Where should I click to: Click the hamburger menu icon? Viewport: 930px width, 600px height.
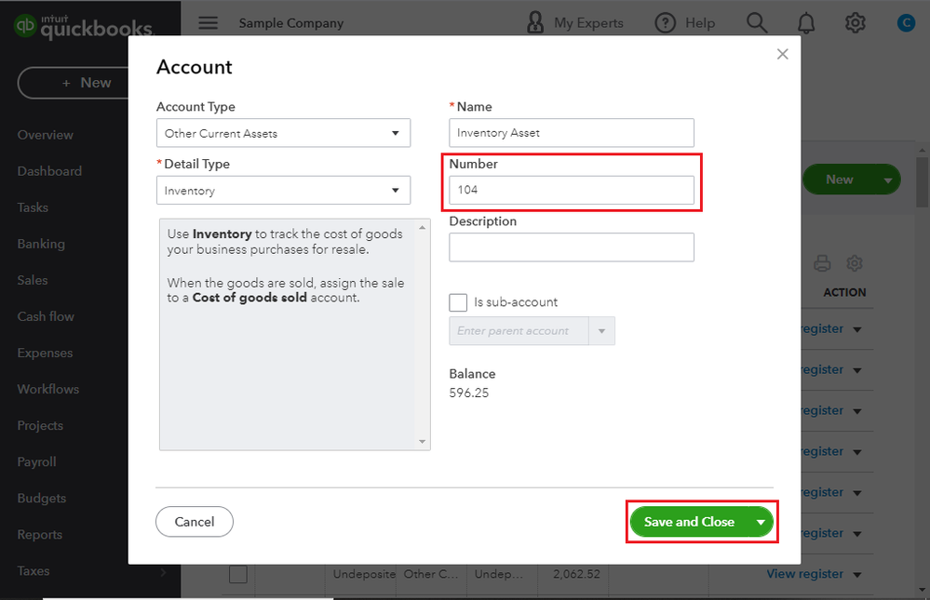coord(209,23)
